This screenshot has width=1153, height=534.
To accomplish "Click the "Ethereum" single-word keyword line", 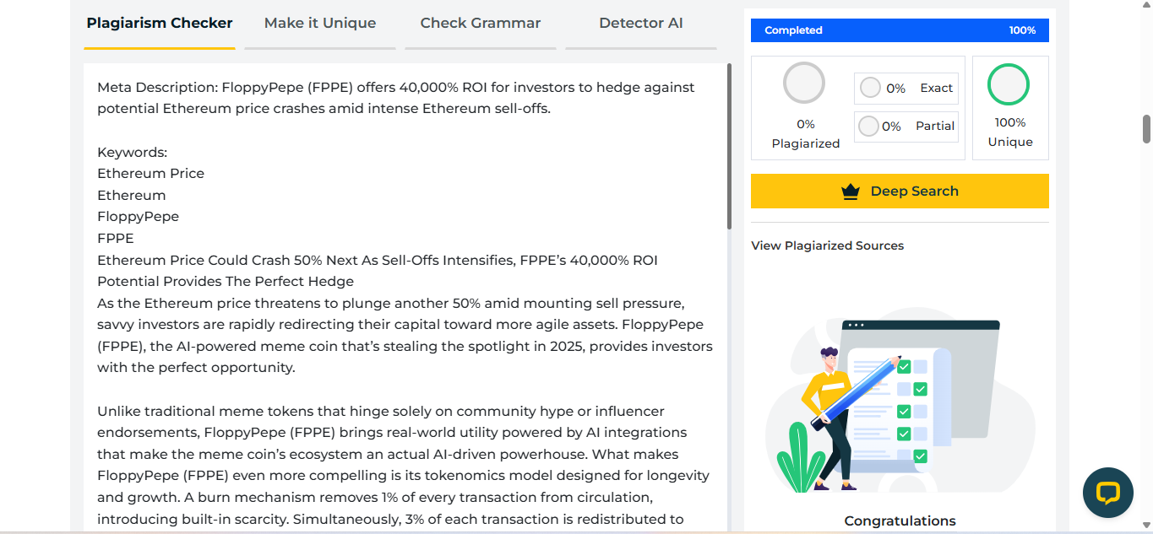I will (132, 196).
